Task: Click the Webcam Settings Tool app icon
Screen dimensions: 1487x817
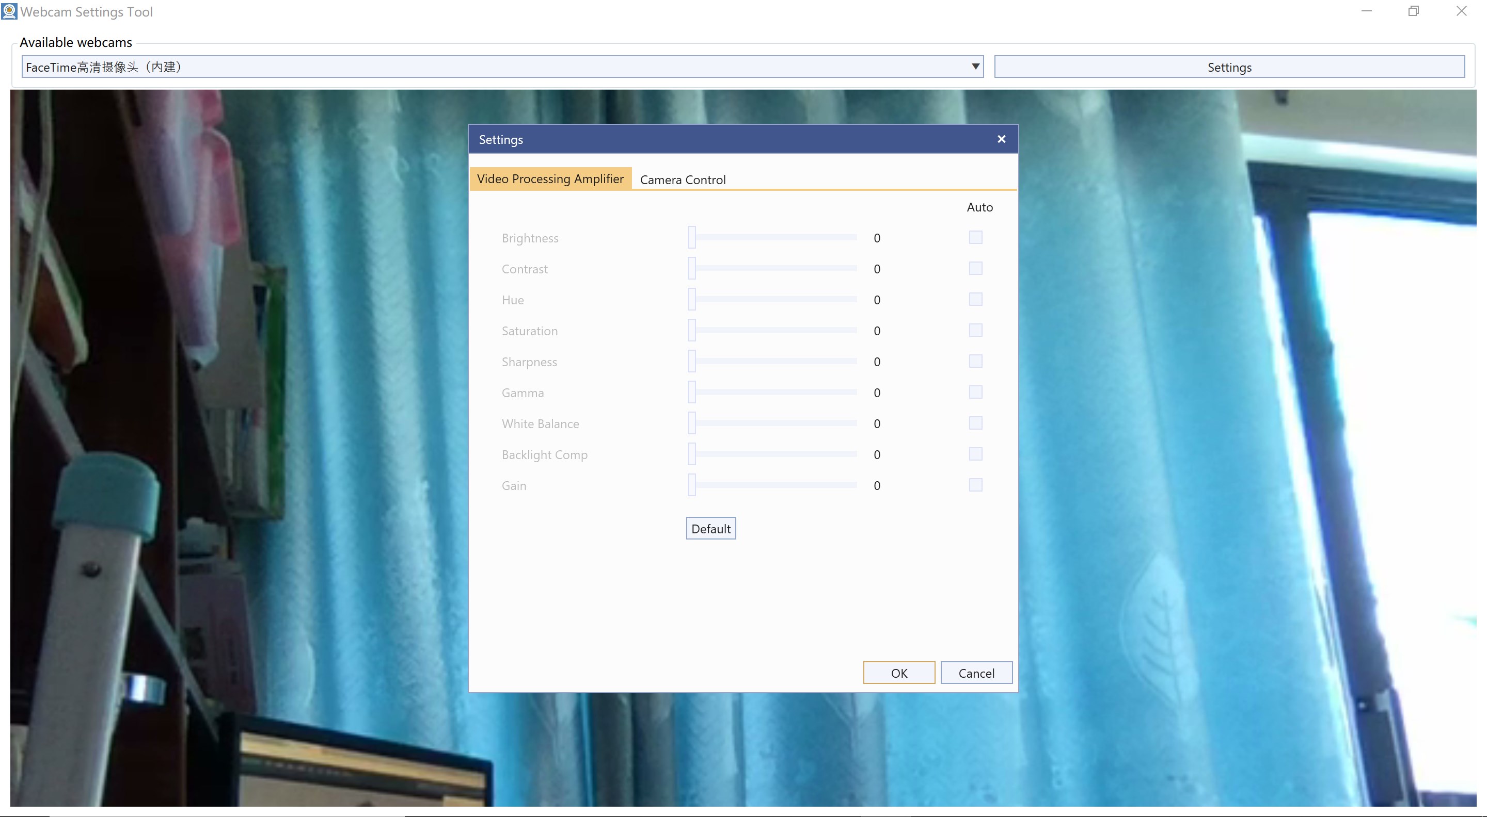Action: point(9,11)
